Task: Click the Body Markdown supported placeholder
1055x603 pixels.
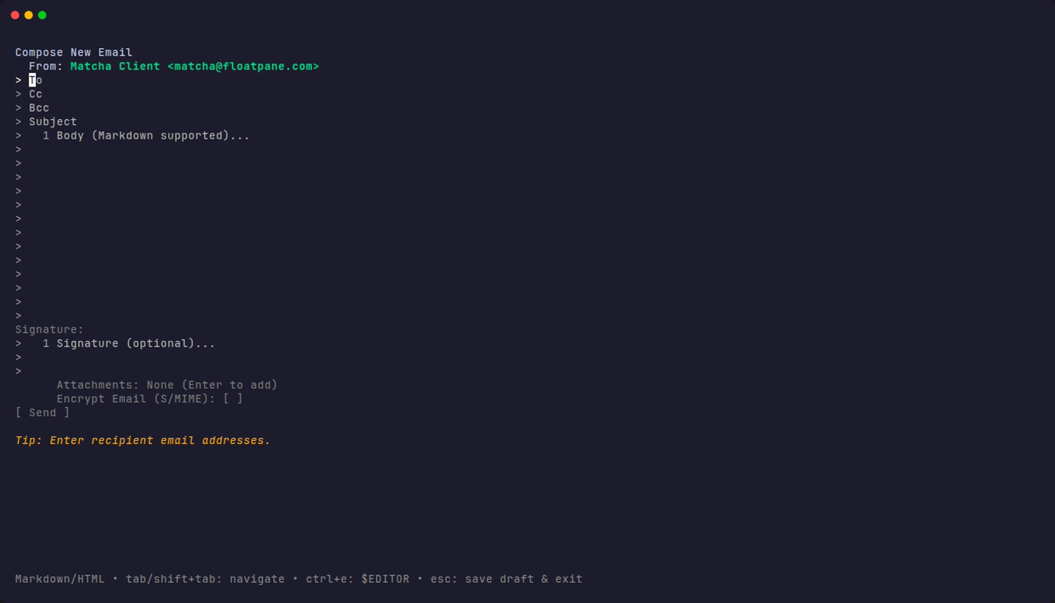Action: (153, 136)
